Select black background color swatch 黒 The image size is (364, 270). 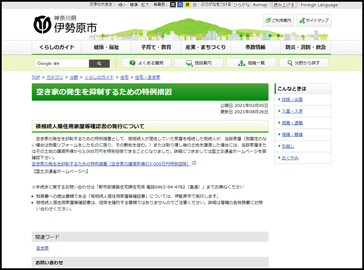coord(173,5)
